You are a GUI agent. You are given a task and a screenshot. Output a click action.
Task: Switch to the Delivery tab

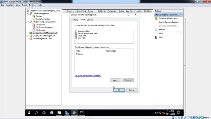click(x=90, y=20)
